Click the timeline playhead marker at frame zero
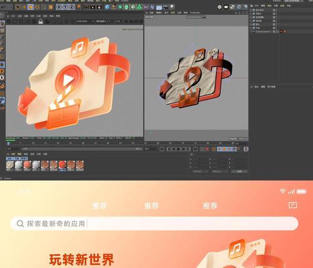Screen dimensions: 313x268 pyautogui.click(x=8, y=143)
